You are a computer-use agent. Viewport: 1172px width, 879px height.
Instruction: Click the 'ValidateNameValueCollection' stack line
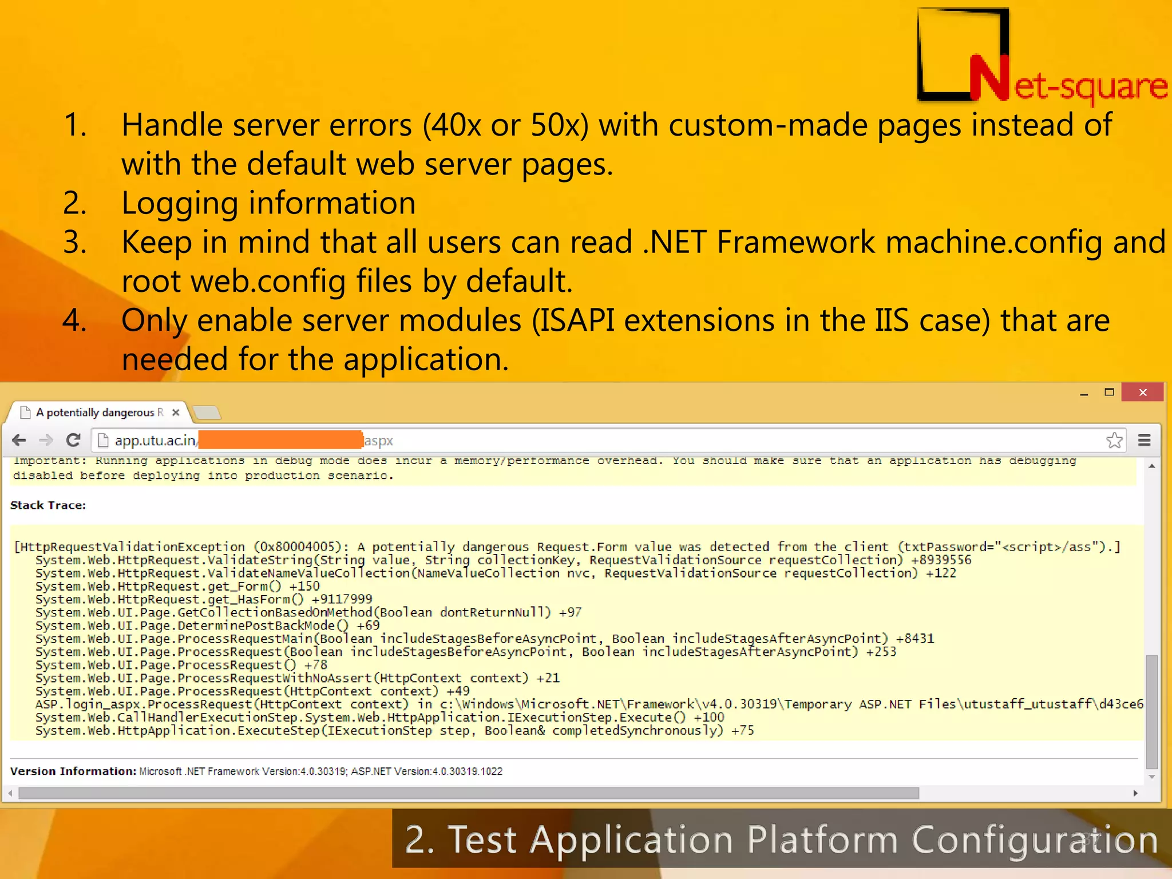tap(496, 573)
